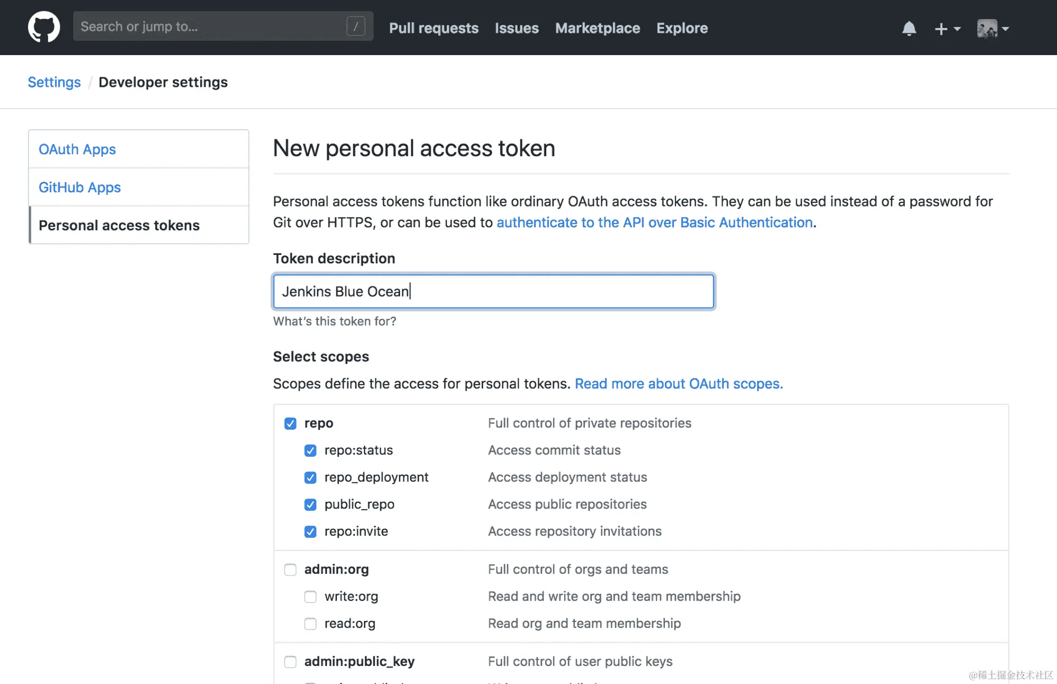Uncheck the repo scope checkbox
The height and width of the screenshot is (684, 1057).
(290, 423)
